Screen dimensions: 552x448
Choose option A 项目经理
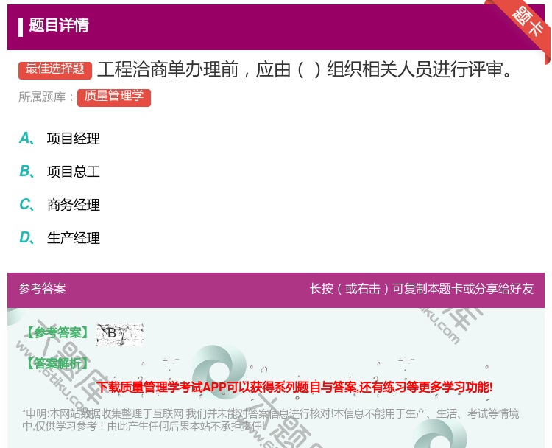[x=60, y=139]
